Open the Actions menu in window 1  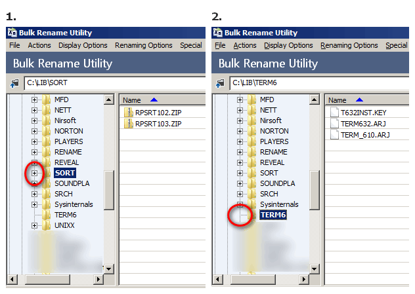pos(39,45)
